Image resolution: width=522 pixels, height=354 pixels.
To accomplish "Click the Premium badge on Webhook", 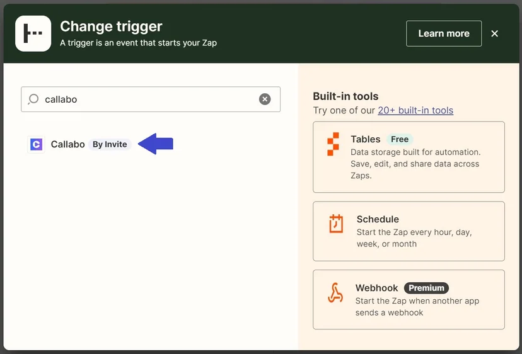I will coord(426,288).
